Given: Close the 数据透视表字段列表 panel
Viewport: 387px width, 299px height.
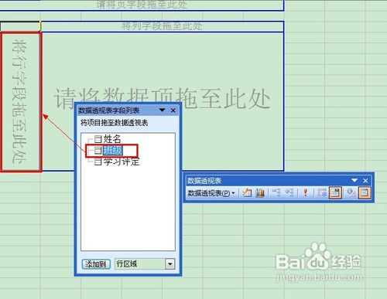Looking at the screenshot, I should (x=173, y=110).
